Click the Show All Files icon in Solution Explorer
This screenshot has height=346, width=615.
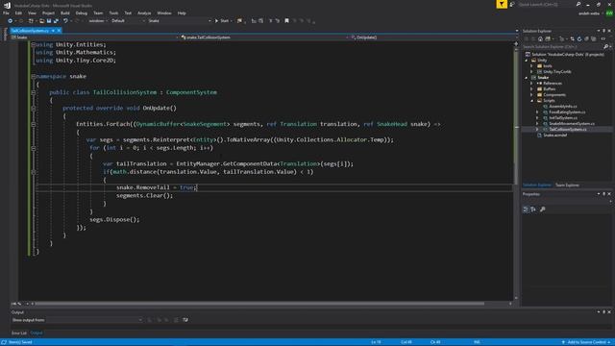click(594, 38)
